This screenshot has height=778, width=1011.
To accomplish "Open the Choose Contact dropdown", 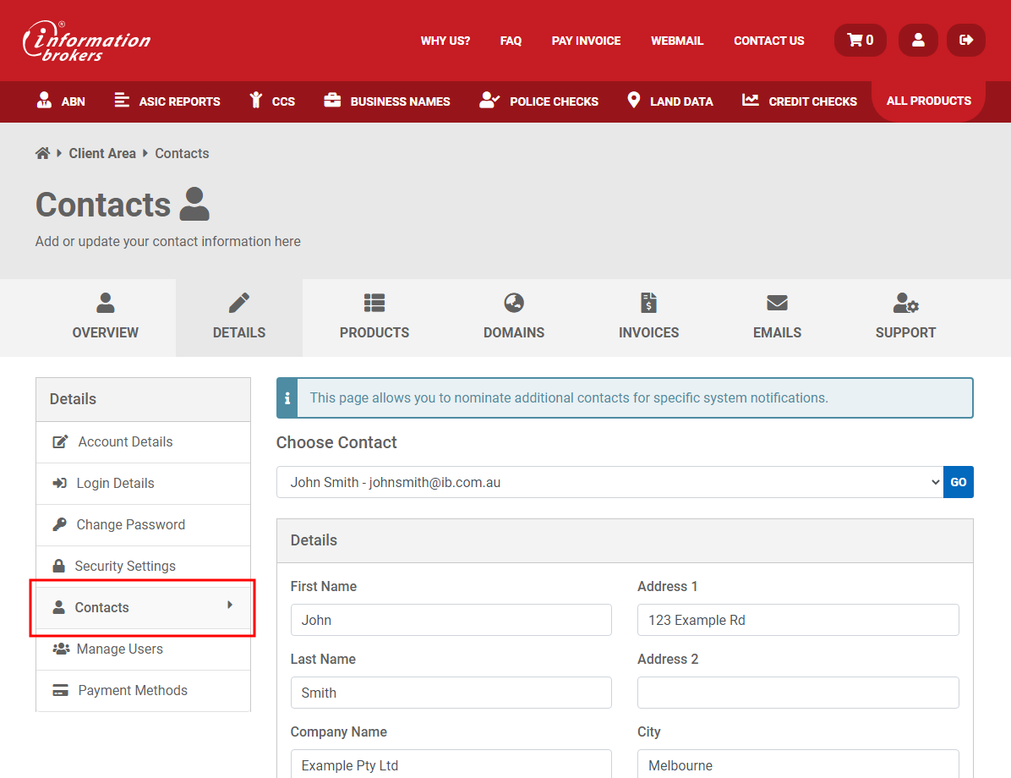I will click(x=609, y=482).
